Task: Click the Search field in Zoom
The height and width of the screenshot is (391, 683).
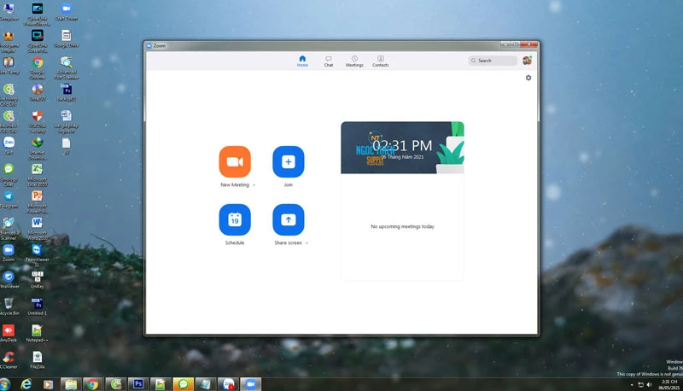Action: (x=494, y=61)
